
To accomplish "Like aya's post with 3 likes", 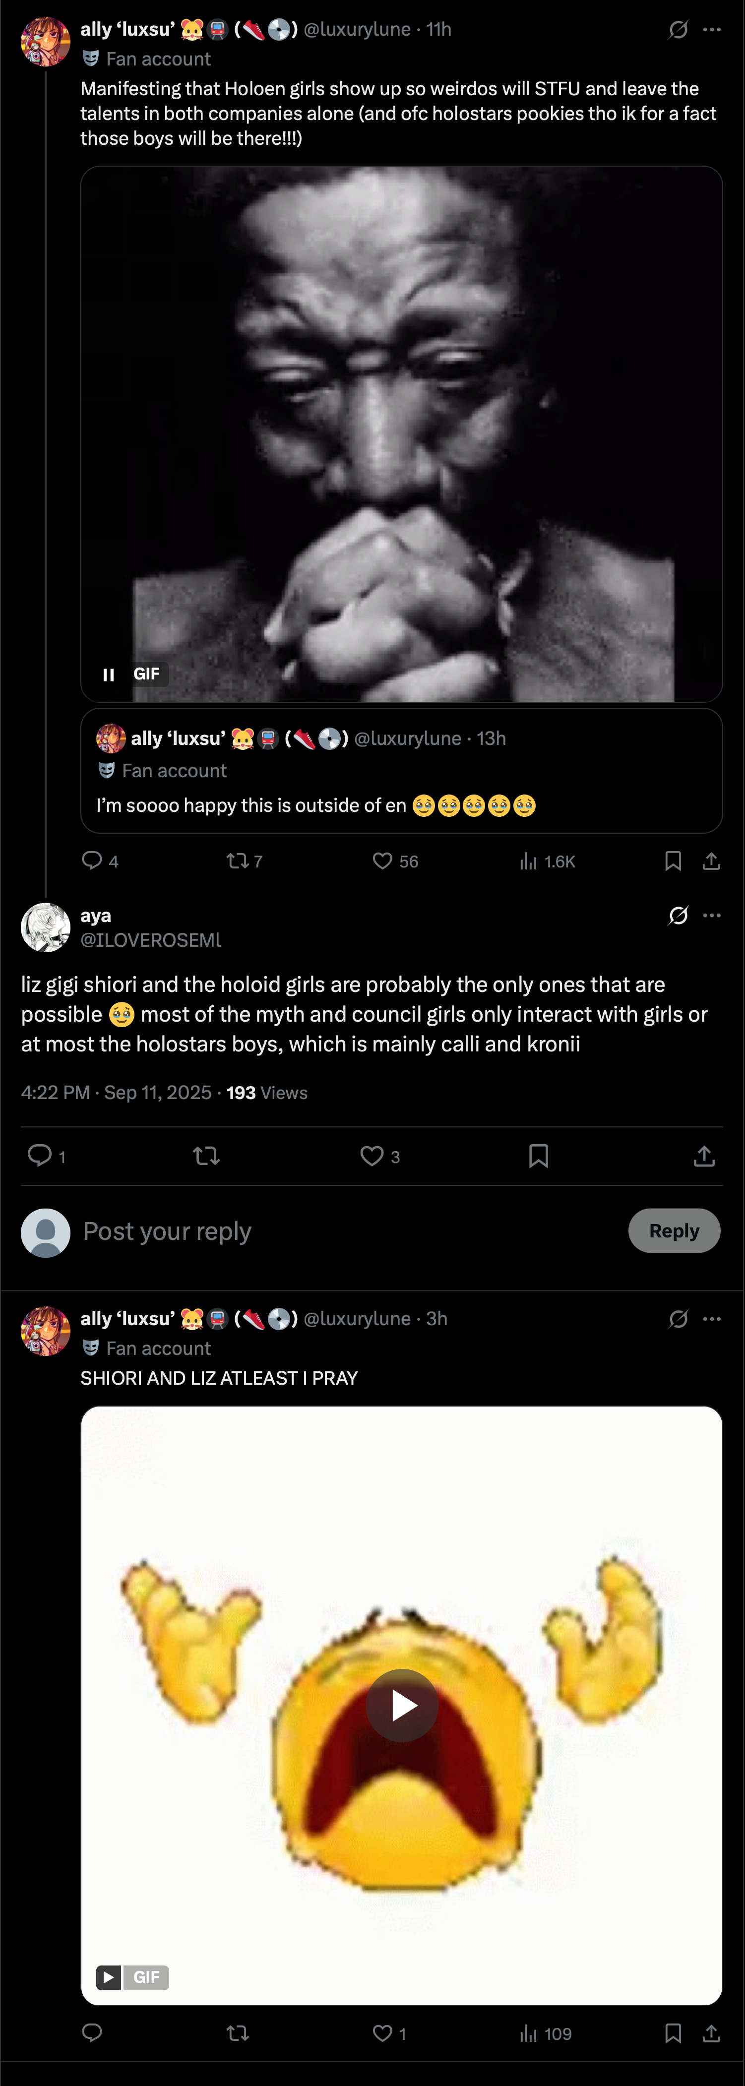I will pyautogui.click(x=372, y=1156).
